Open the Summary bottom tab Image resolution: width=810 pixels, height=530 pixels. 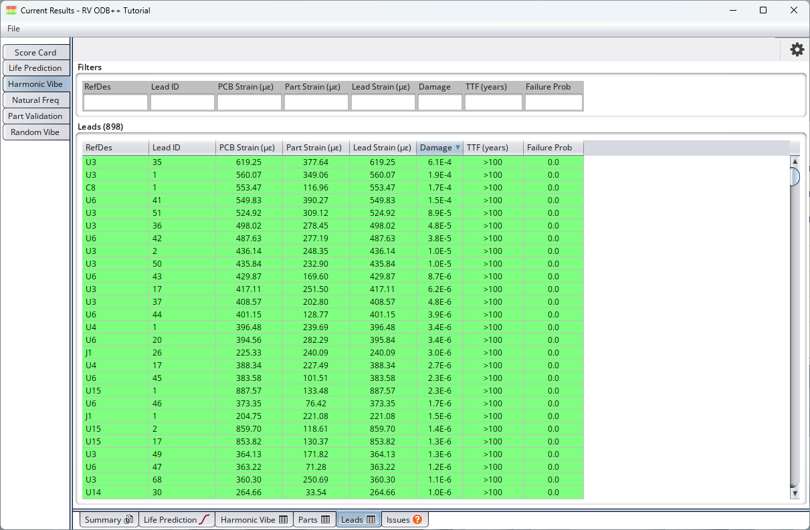point(109,519)
